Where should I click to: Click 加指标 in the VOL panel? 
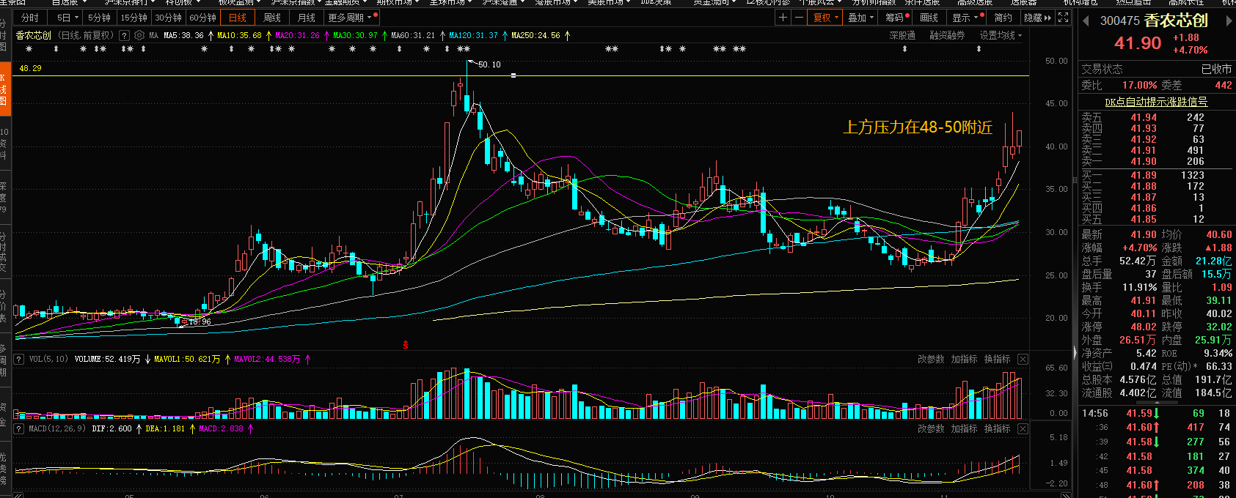pos(964,359)
